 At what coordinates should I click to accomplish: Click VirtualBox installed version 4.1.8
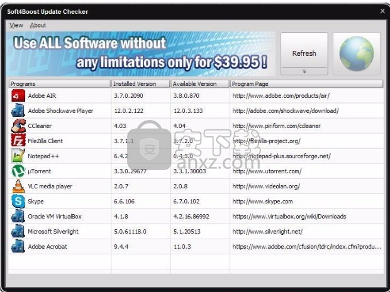[121, 217]
